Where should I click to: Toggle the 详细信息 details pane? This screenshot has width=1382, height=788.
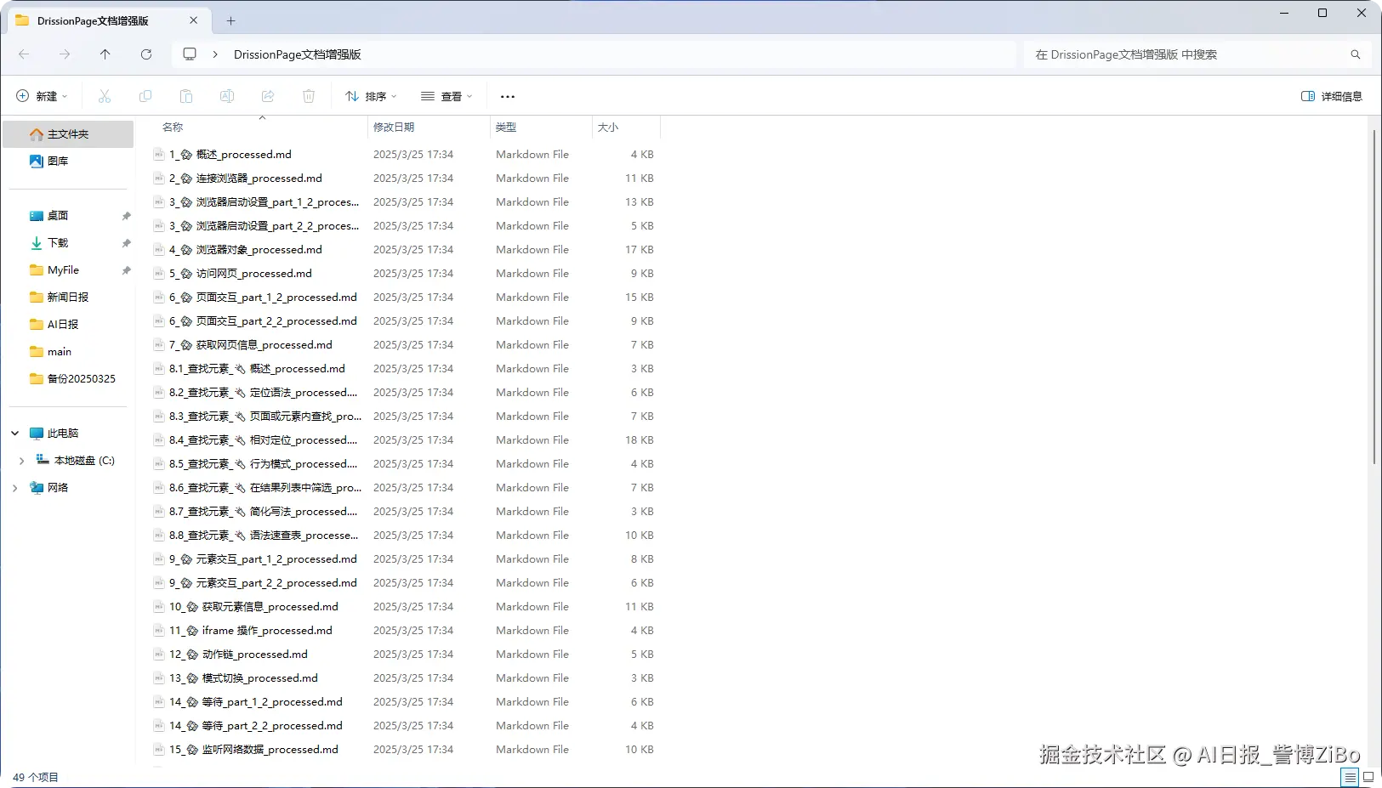[x=1332, y=96]
